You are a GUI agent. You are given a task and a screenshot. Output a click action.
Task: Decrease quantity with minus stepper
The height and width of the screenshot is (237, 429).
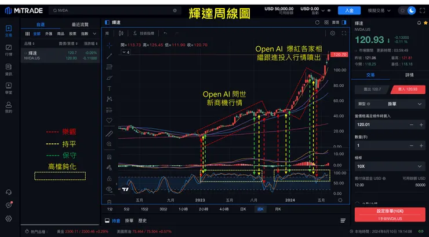(411, 146)
